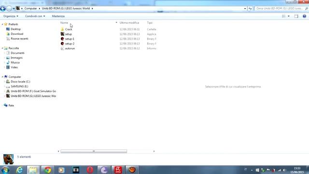This screenshot has height=174, width=309.
Task: Open the Rete network item
Action: [x=11, y=105]
